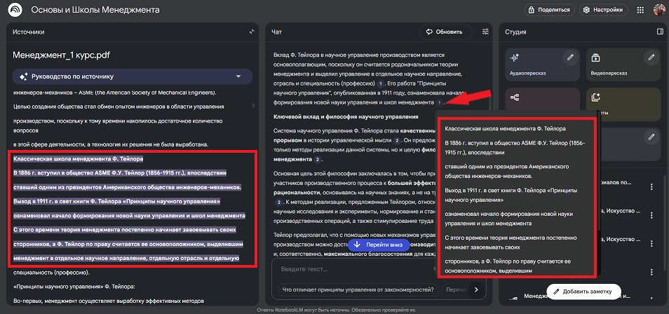Edit the Видеопересказ card settings
Viewport: 669px width, 314px height.
click(x=651, y=57)
